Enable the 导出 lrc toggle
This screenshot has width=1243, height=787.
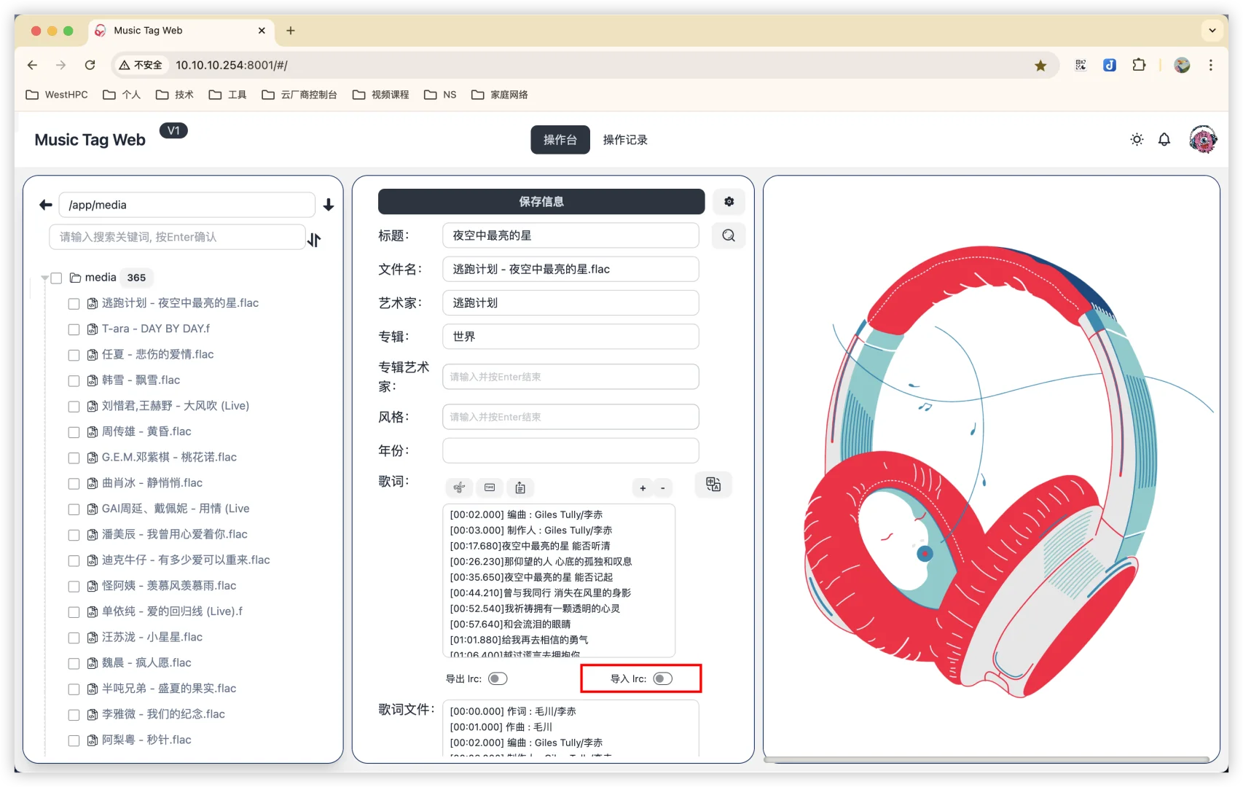pyautogui.click(x=498, y=678)
